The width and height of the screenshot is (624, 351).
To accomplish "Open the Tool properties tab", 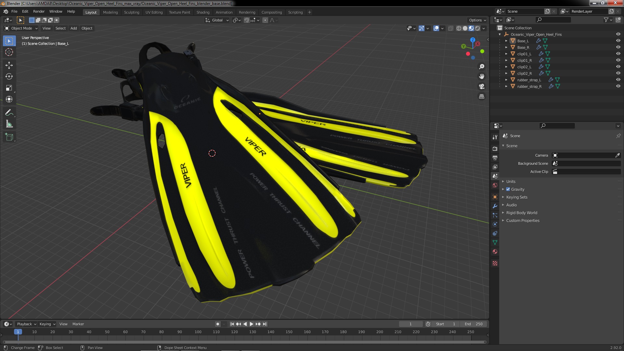I will (495, 137).
